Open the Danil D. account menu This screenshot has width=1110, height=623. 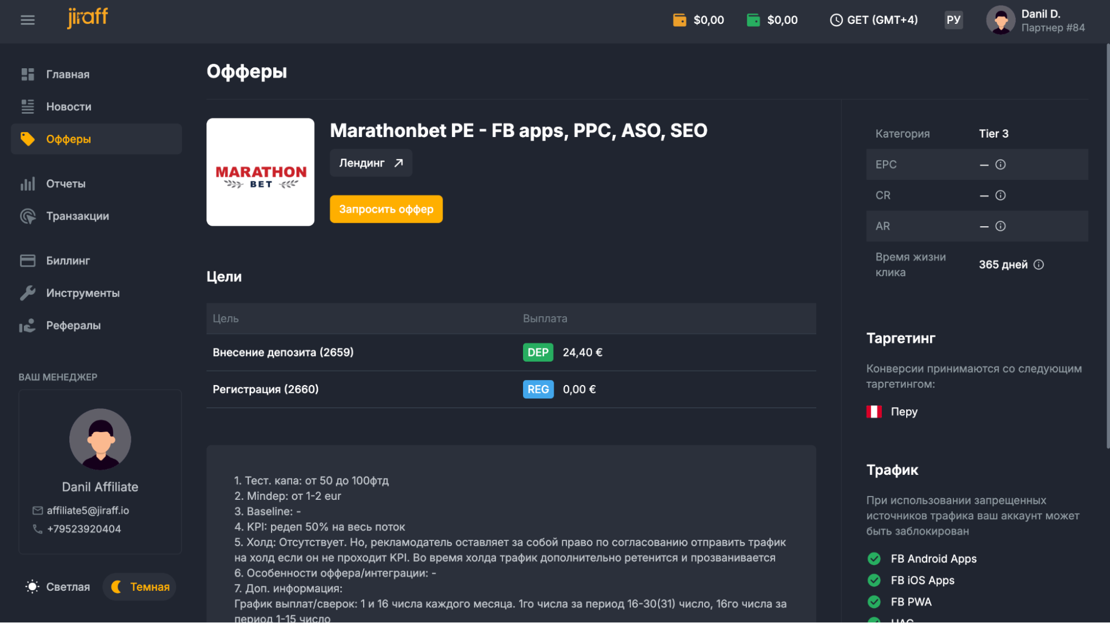click(x=1036, y=20)
